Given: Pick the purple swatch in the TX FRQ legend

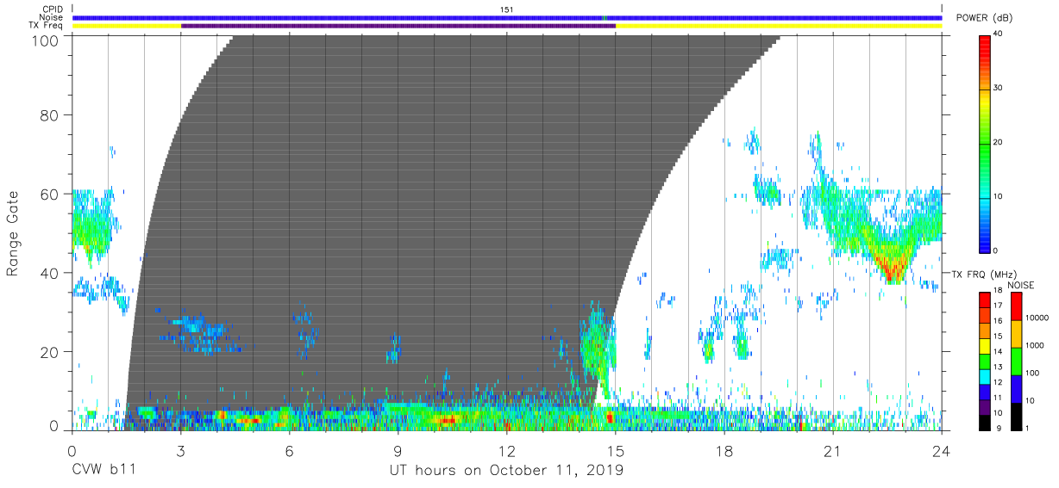Looking at the screenshot, I should (x=987, y=405).
